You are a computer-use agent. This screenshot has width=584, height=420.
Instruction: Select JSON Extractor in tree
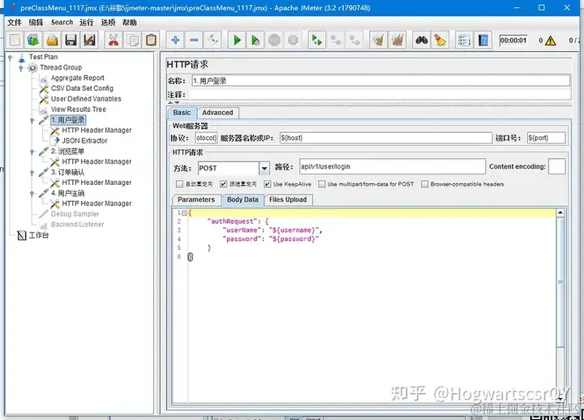(x=84, y=141)
